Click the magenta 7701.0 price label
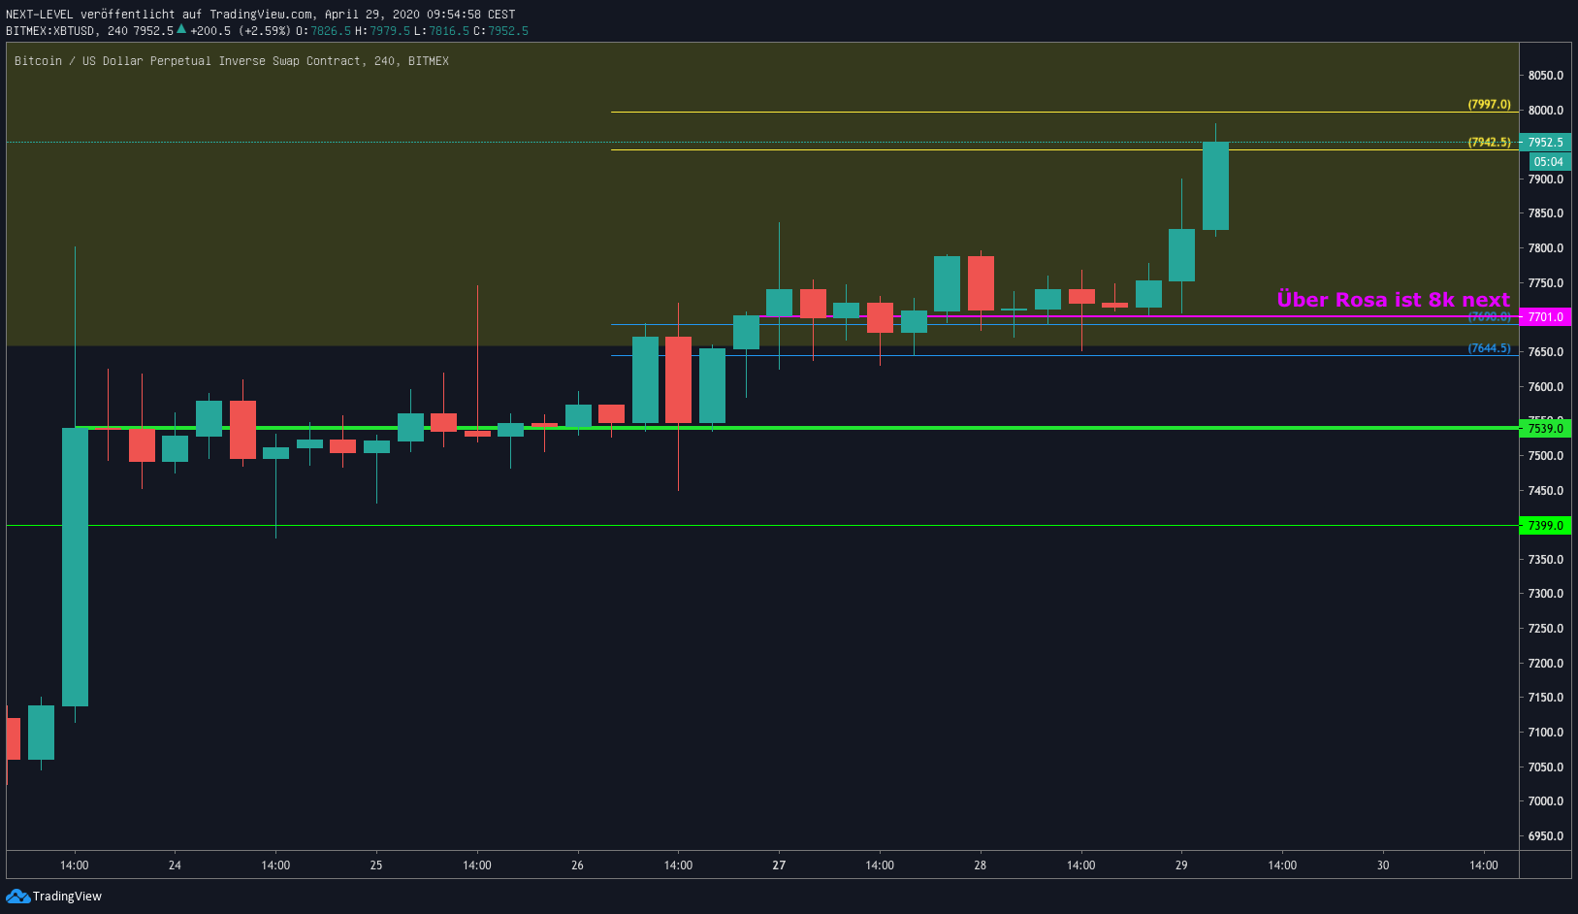This screenshot has width=1578, height=914. 1545,317
